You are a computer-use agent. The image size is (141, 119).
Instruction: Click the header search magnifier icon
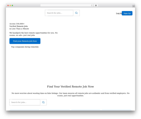(x=76, y=13)
